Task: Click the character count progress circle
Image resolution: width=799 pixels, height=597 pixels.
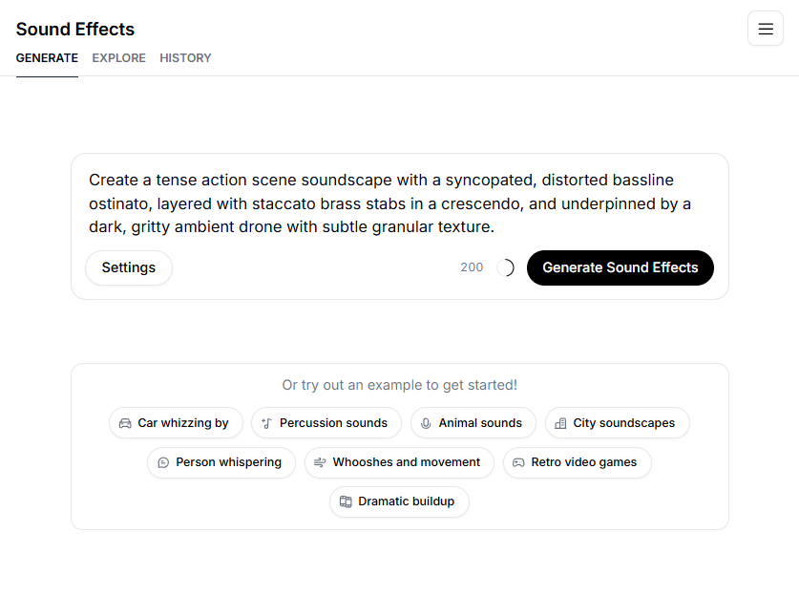Action: tap(505, 267)
